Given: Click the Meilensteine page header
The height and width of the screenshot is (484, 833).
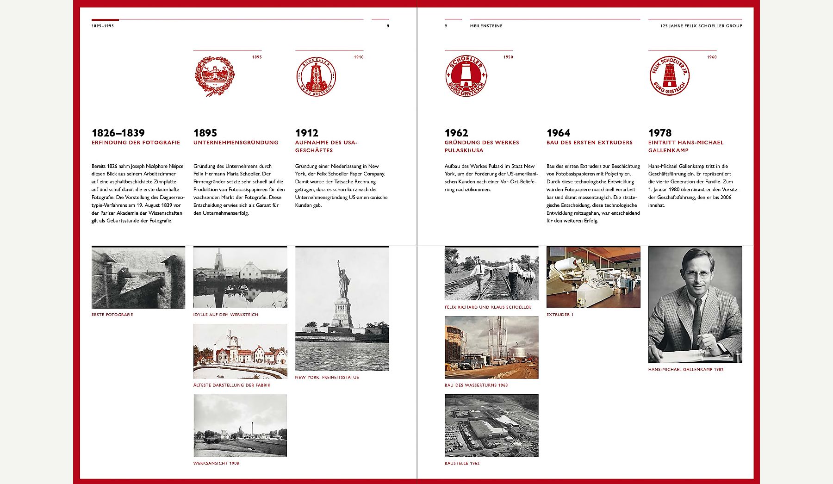Looking at the screenshot, I should [486, 26].
